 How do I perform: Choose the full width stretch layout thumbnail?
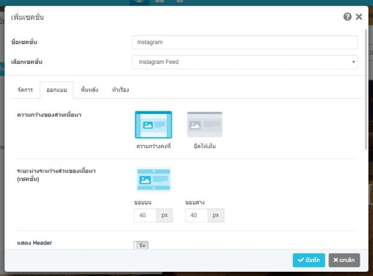(205, 124)
